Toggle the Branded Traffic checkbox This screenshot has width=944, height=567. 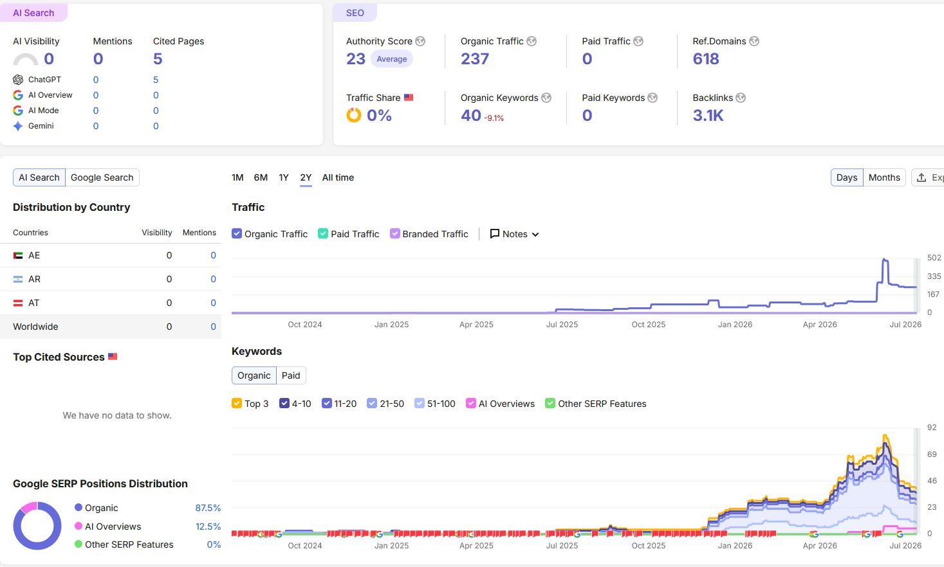click(395, 234)
